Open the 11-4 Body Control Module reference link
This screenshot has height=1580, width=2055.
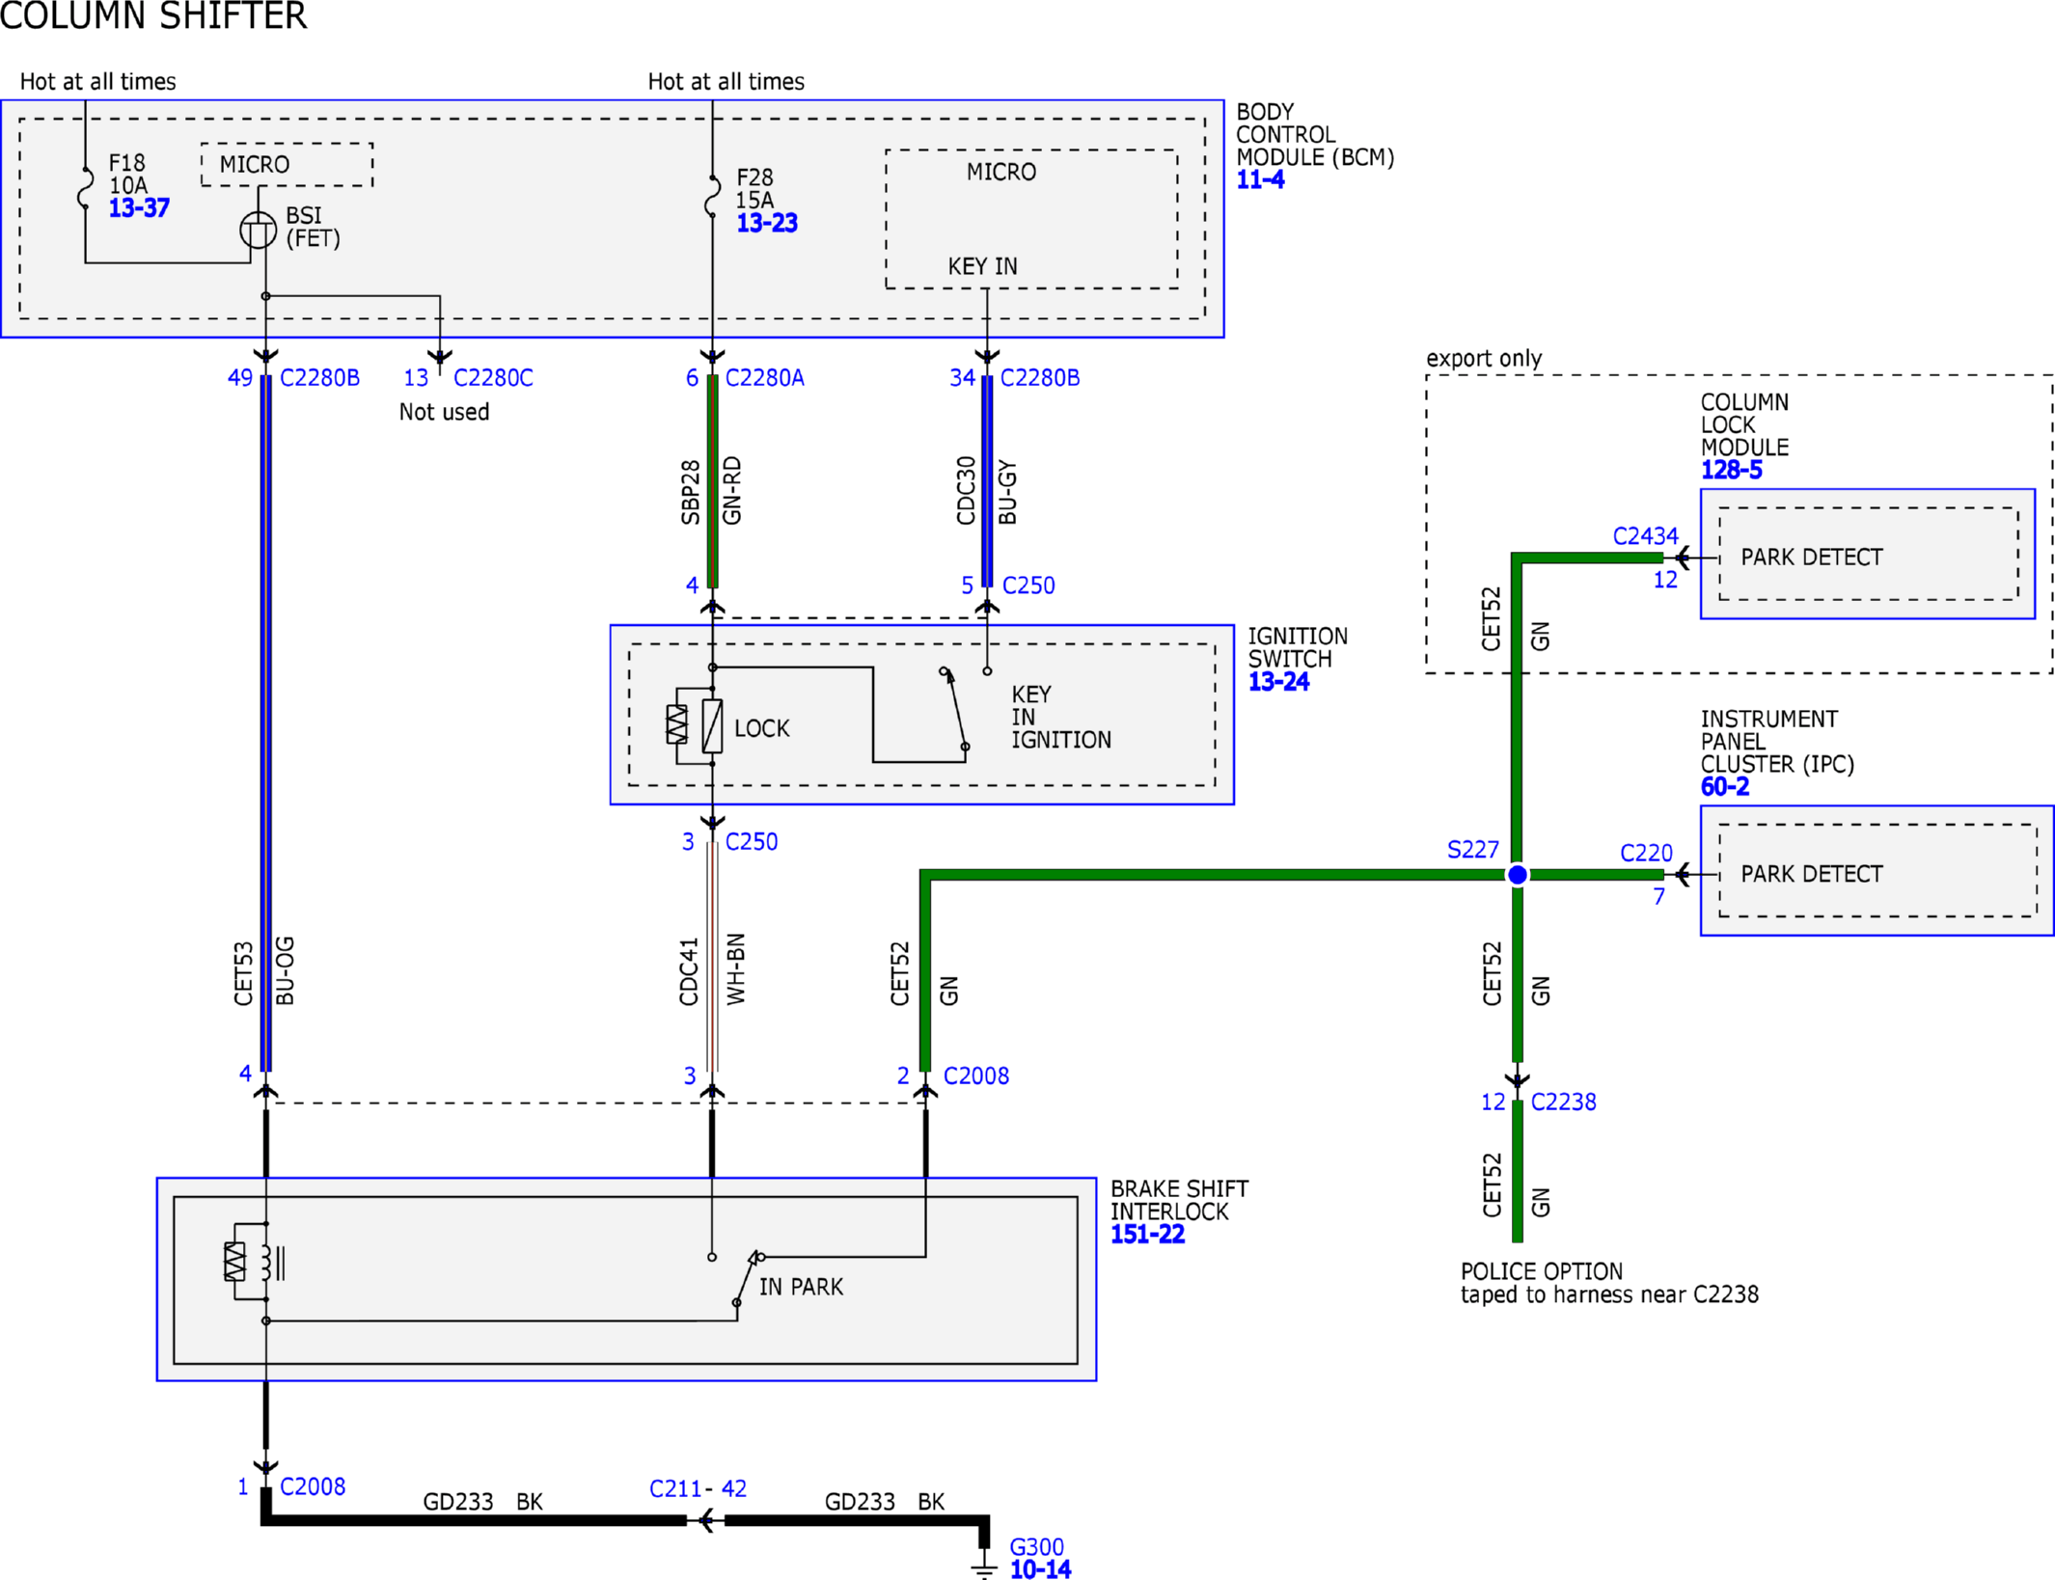[1260, 179]
